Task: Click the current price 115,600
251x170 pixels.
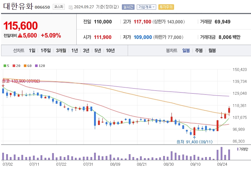Action: pyautogui.click(x=21, y=26)
